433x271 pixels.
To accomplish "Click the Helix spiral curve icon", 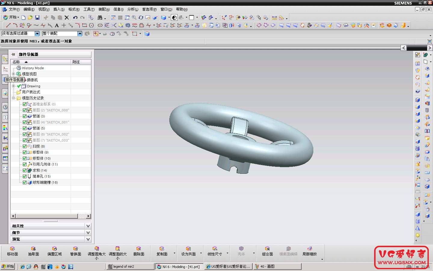I will point(128,25).
